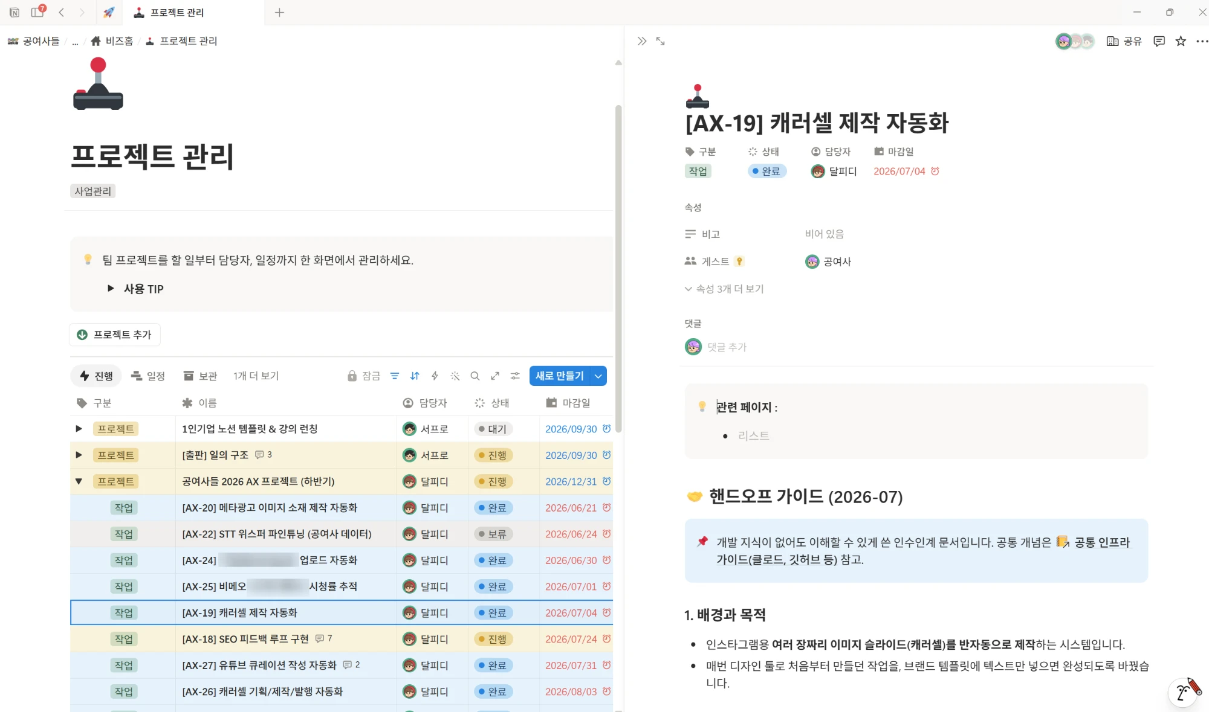Screen dimensions: 1209x712
Task: Collapse the 공여사들 2026 AX 프로젝트 row
Action: tap(79, 481)
